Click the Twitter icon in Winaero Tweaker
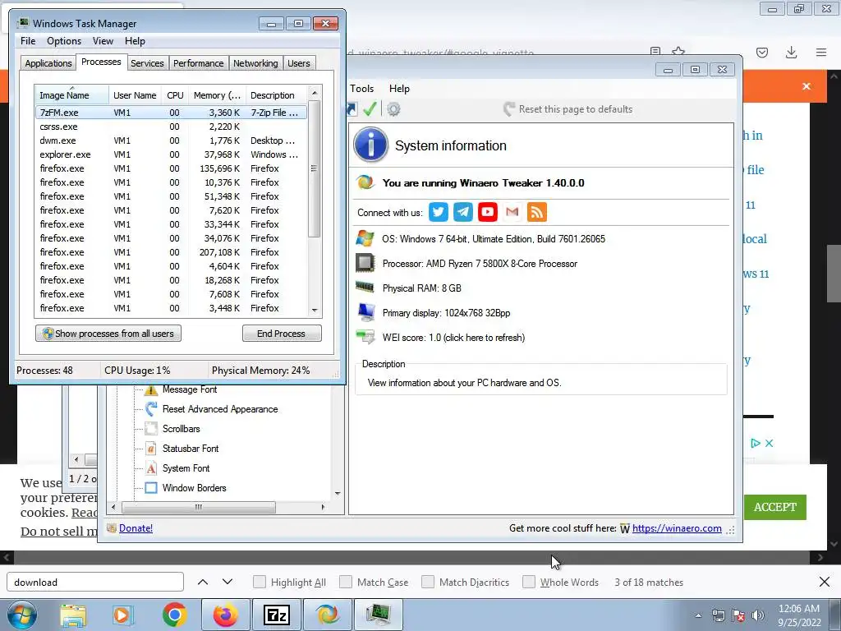This screenshot has width=841, height=631. click(439, 212)
